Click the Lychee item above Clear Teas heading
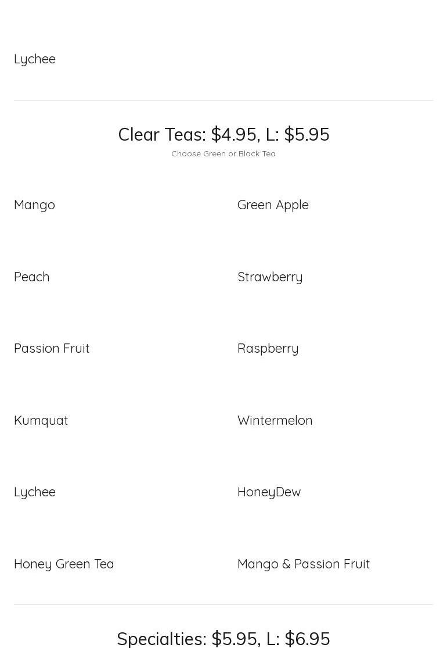This screenshot has width=447, height=648. [35, 59]
